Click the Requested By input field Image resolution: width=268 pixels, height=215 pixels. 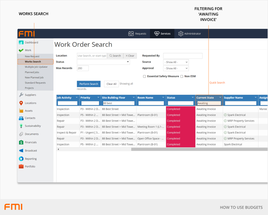tap(183, 56)
